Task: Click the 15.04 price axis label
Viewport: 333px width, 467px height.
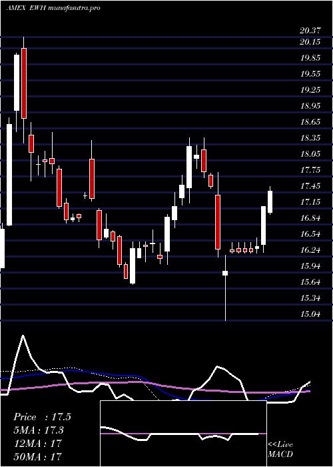Action: (310, 314)
